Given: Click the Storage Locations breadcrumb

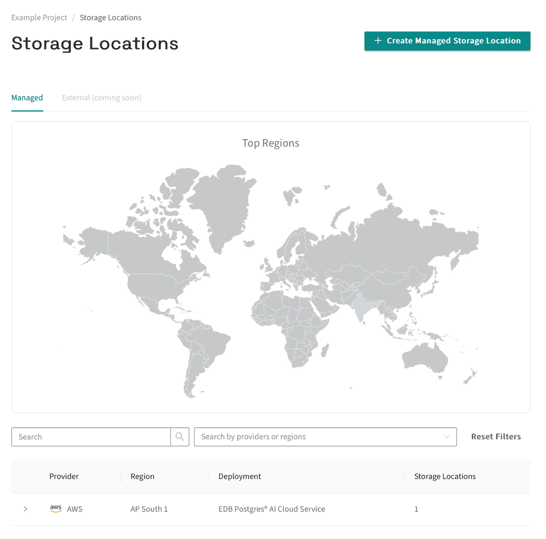Looking at the screenshot, I should (110, 17).
